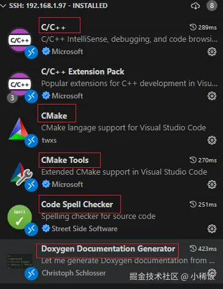The image size is (223, 289).
Task: Click the CMake Tools wrench logo icon
Action: click(20, 173)
